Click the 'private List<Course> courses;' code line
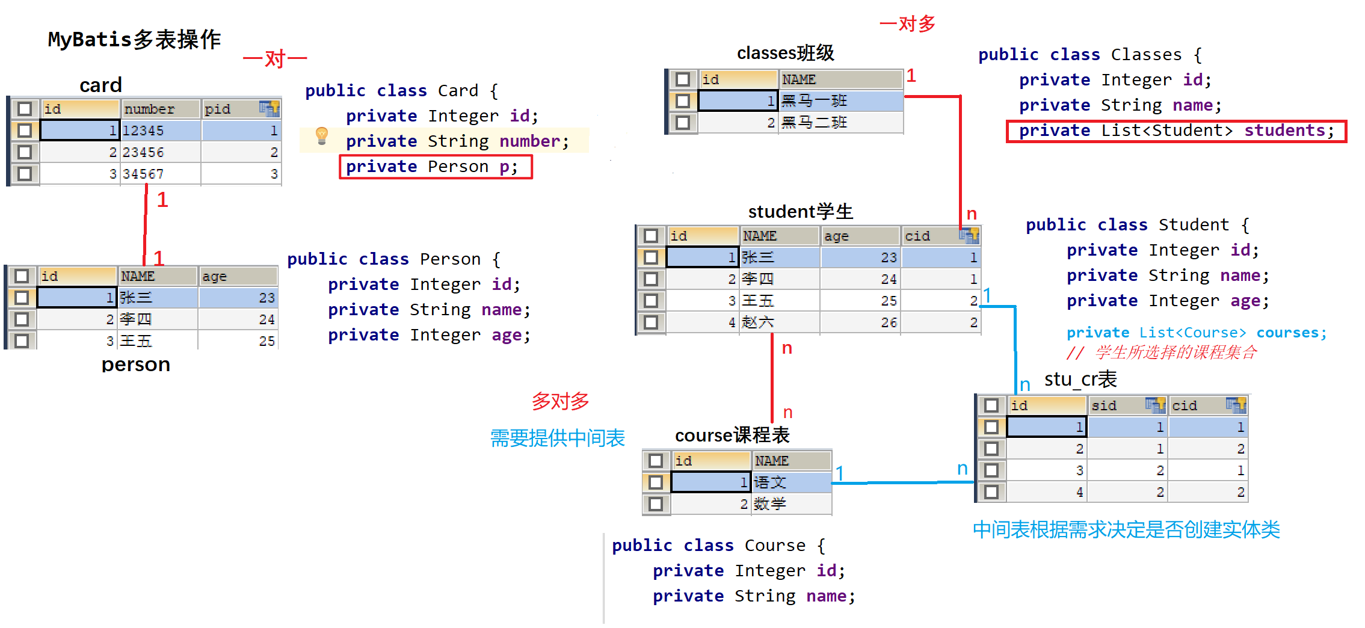Image resolution: width=1365 pixels, height=628 pixels. point(1197,333)
